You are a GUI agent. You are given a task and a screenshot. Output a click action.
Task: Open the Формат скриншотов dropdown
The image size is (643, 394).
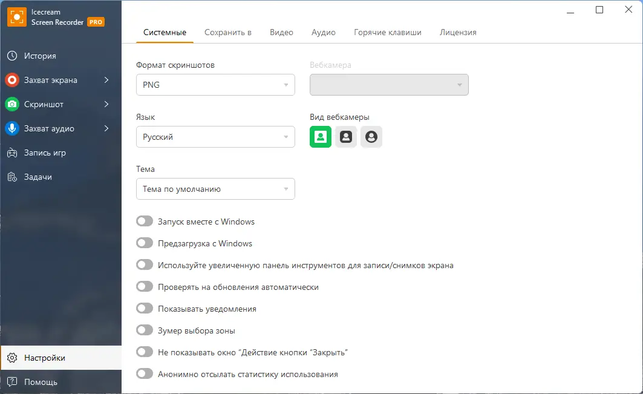pos(215,85)
